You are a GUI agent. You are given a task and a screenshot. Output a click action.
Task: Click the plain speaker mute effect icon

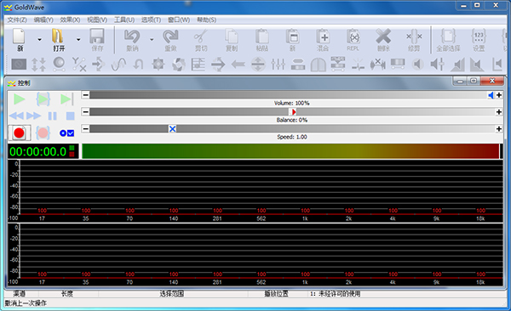coord(417,64)
